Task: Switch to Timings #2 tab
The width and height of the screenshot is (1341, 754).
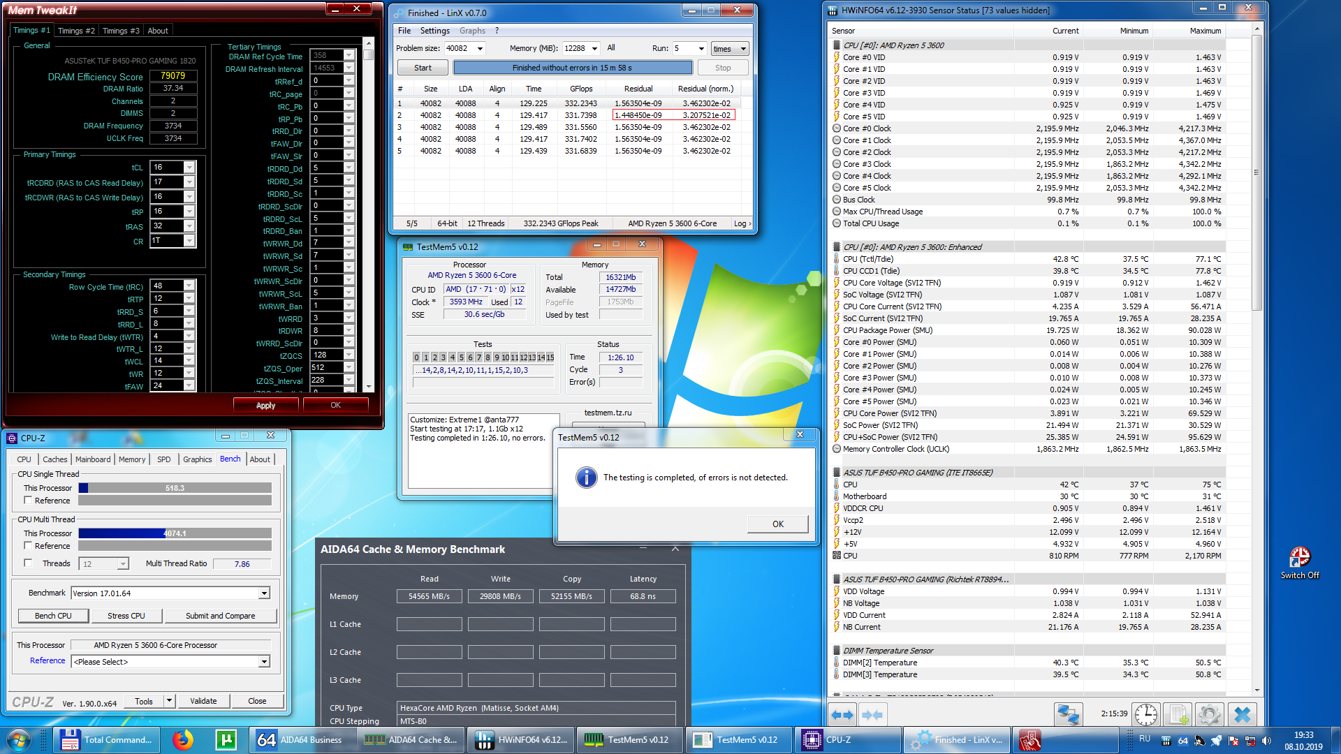Action: click(x=75, y=31)
